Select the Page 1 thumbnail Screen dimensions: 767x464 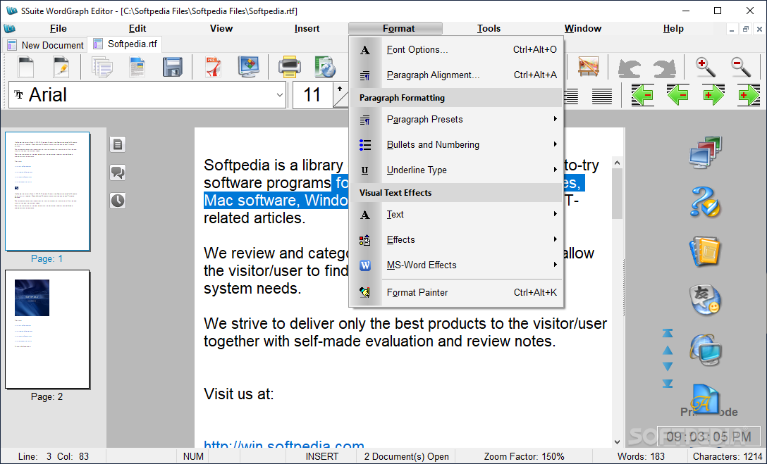[x=47, y=191]
